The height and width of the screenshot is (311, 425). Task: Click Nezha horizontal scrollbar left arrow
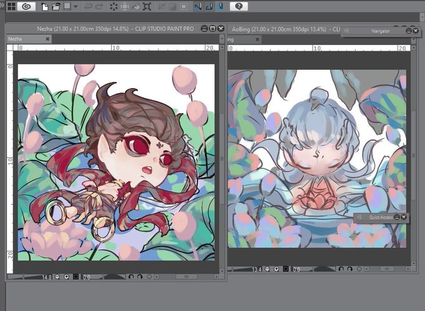(157, 277)
